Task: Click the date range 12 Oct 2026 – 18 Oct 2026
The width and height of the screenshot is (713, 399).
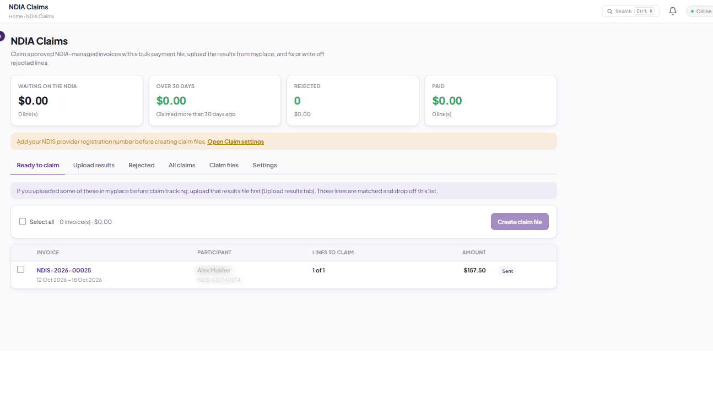Action: coord(69,280)
